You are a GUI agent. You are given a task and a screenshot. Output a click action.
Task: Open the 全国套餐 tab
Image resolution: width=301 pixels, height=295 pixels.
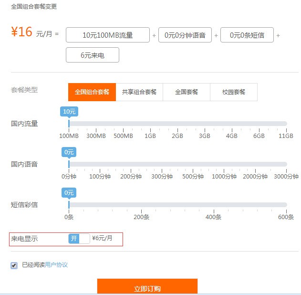[187, 92]
